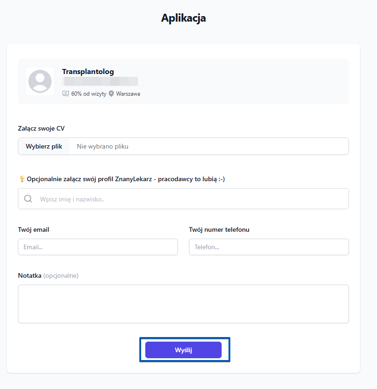This screenshot has height=389, width=377.
Task: Click the Załącz swoje CV label
Action: (x=42, y=128)
